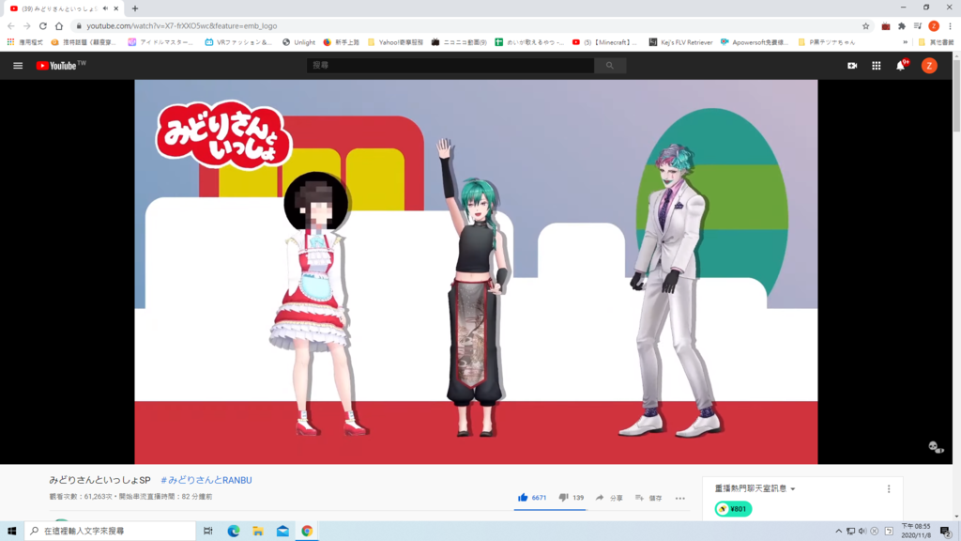Viewport: 961px width, 541px height.
Task: Reload the current page
Action: (43, 25)
